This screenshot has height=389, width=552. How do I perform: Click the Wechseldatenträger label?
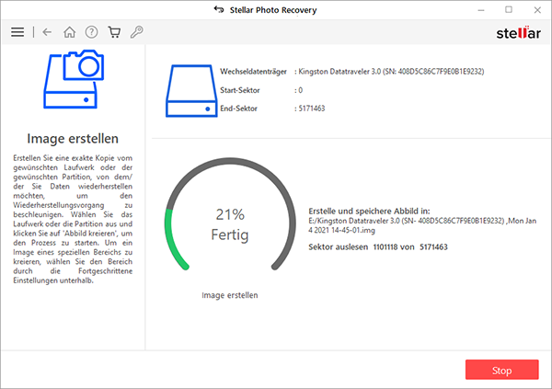(253, 72)
